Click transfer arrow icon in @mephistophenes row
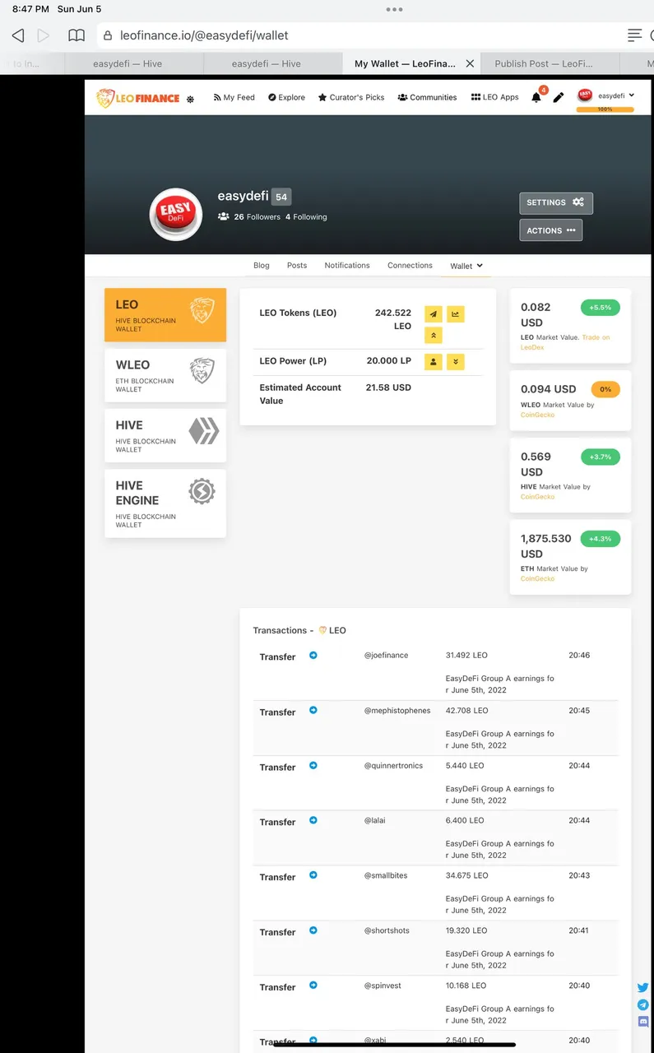The image size is (654, 1053). pyautogui.click(x=313, y=710)
